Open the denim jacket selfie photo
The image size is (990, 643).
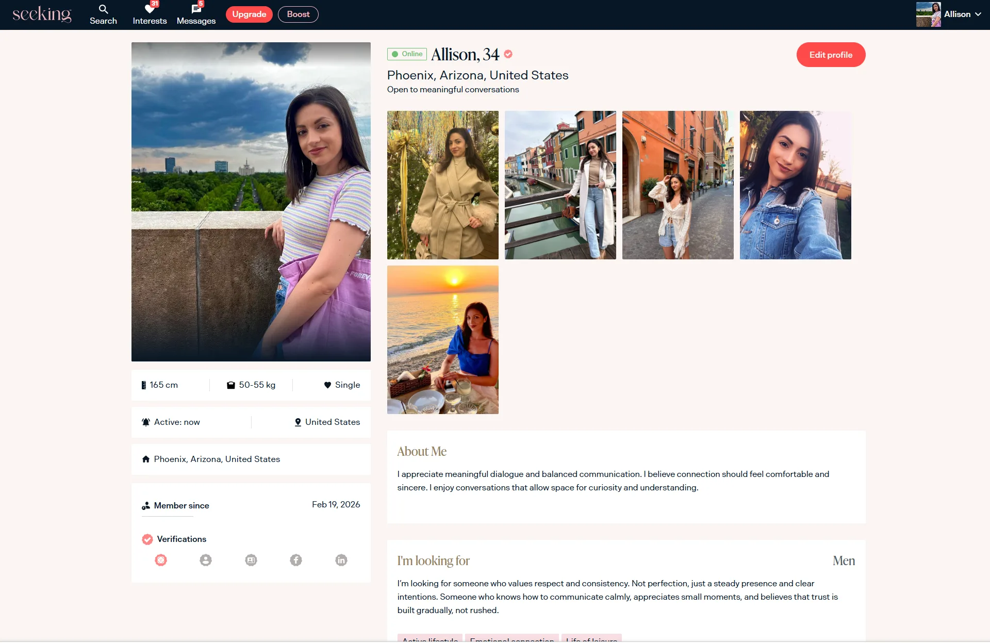[x=795, y=185]
